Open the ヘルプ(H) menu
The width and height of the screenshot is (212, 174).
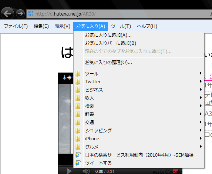coord(147,26)
